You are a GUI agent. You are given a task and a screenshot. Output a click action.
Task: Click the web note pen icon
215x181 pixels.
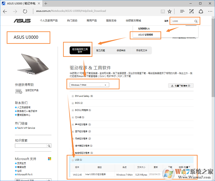point(191,11)
